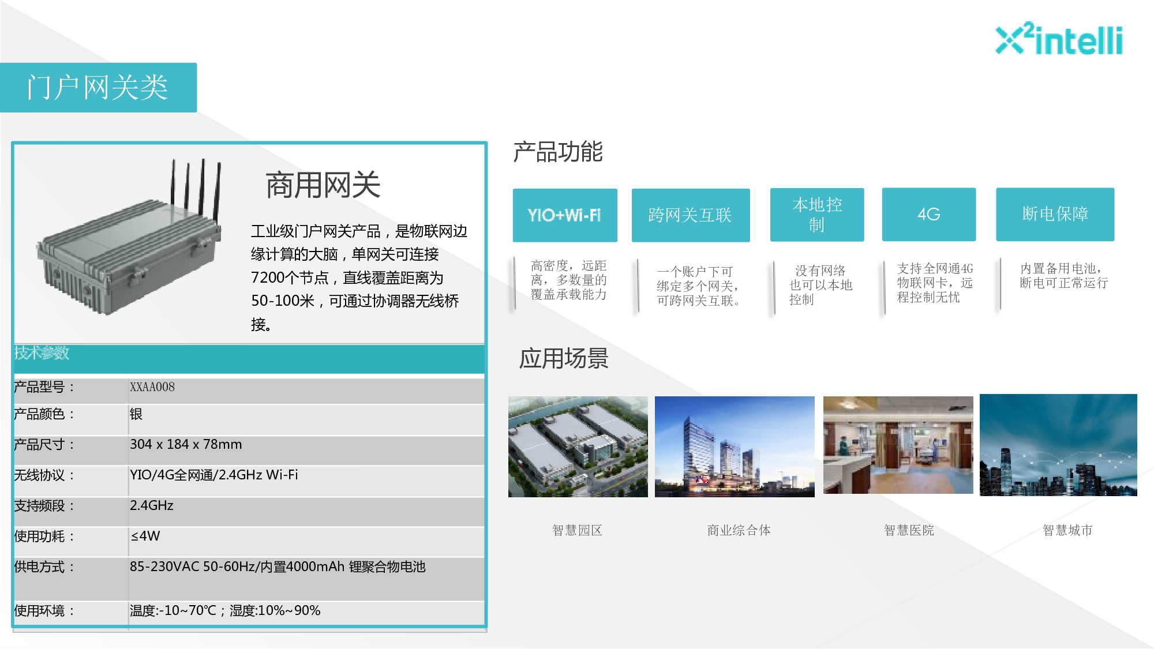Select the frequency value 2.4GHz

pos(152,505)
